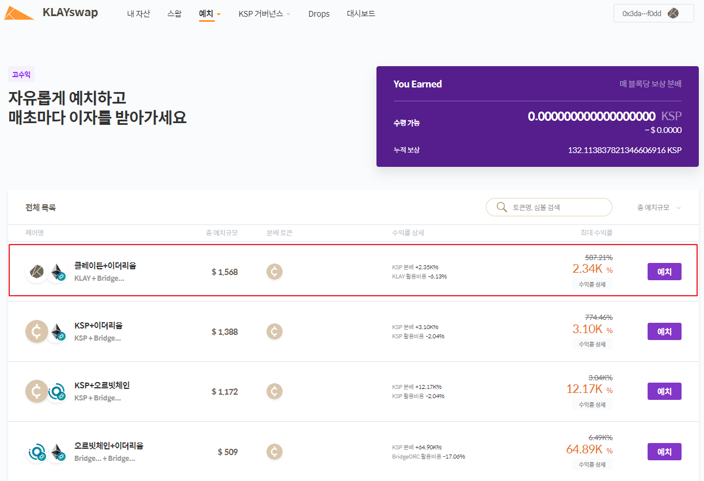This screenshot has height=481, width=704.
Task: Click the 오르빗체인+이더리움 pair token icons
Action: (x=47, y=452)
